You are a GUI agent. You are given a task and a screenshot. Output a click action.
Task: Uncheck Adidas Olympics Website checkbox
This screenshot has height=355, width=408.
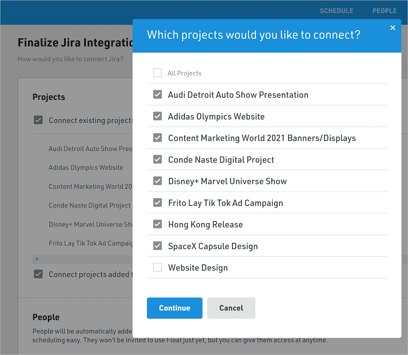157,116
